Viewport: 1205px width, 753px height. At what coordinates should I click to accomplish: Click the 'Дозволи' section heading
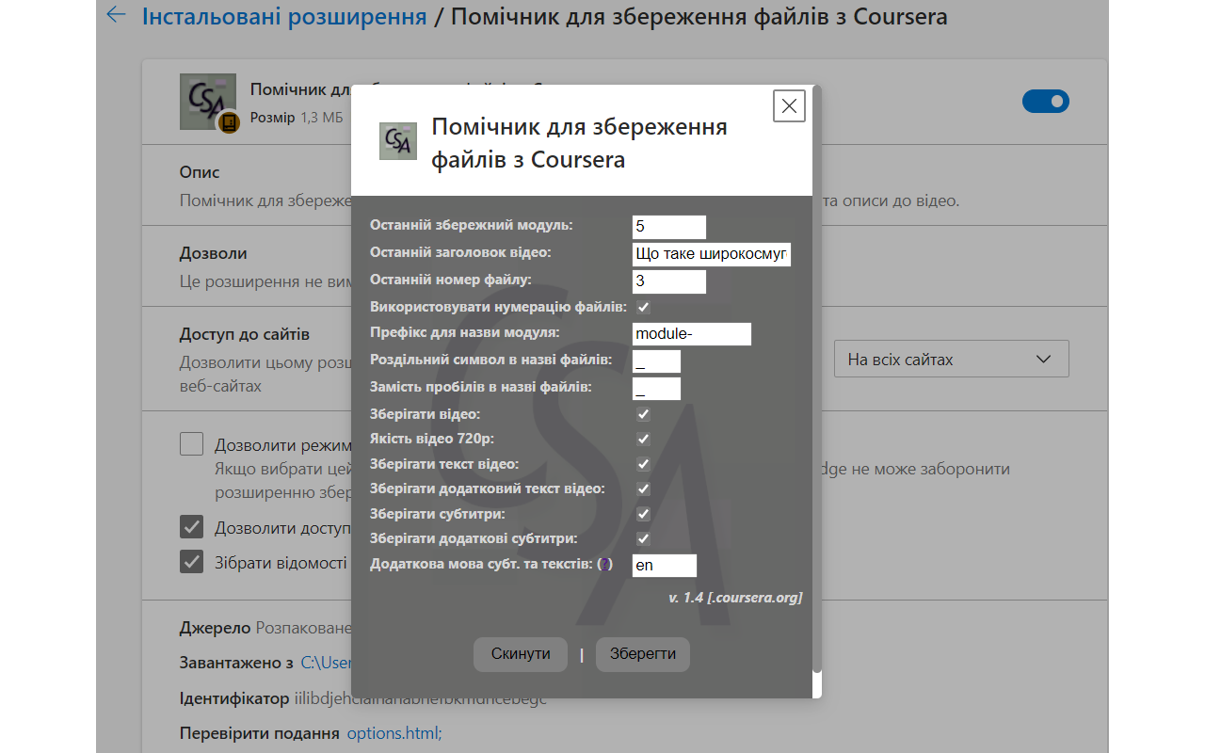(214, 253)
